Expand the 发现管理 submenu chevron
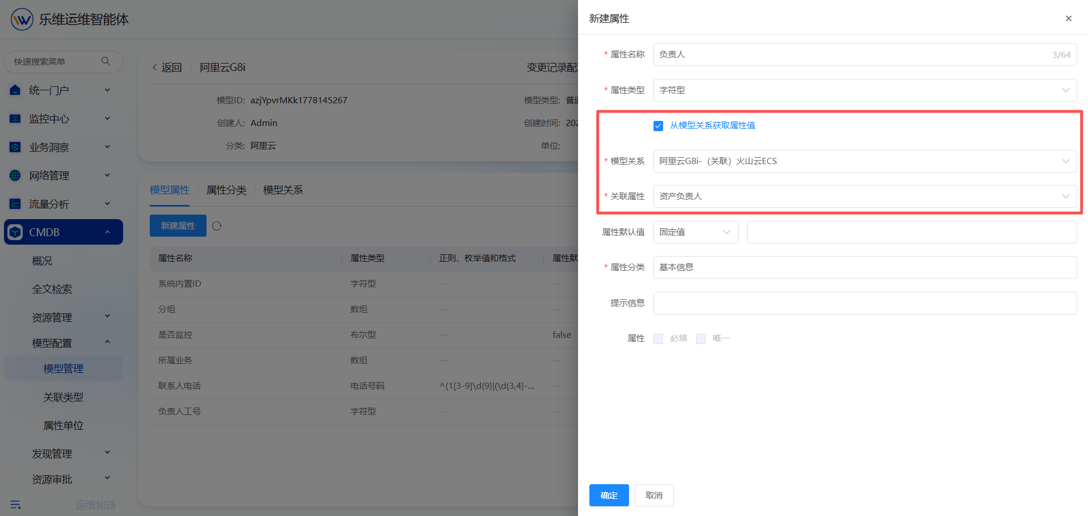The image size is (1088, 516). [107, 452]
